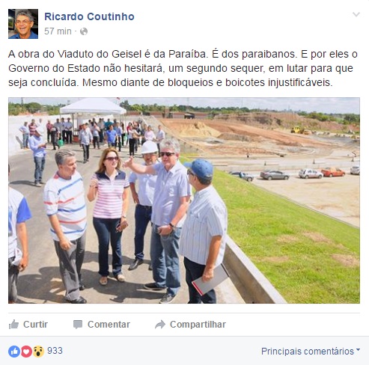Open the viaduct construction site photo
This screenshot has width=369, height=365.
point(184,200)
